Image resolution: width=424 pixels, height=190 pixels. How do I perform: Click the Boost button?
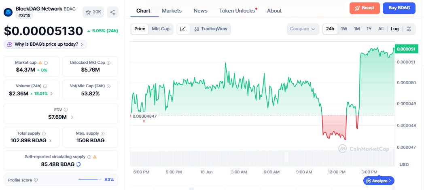(x=365, y=8)
